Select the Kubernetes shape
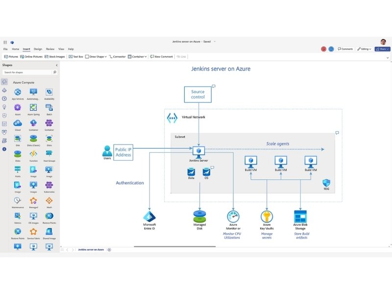Viewport: 392px width, 294px height. pyautogui.click(x=49, y=187)
